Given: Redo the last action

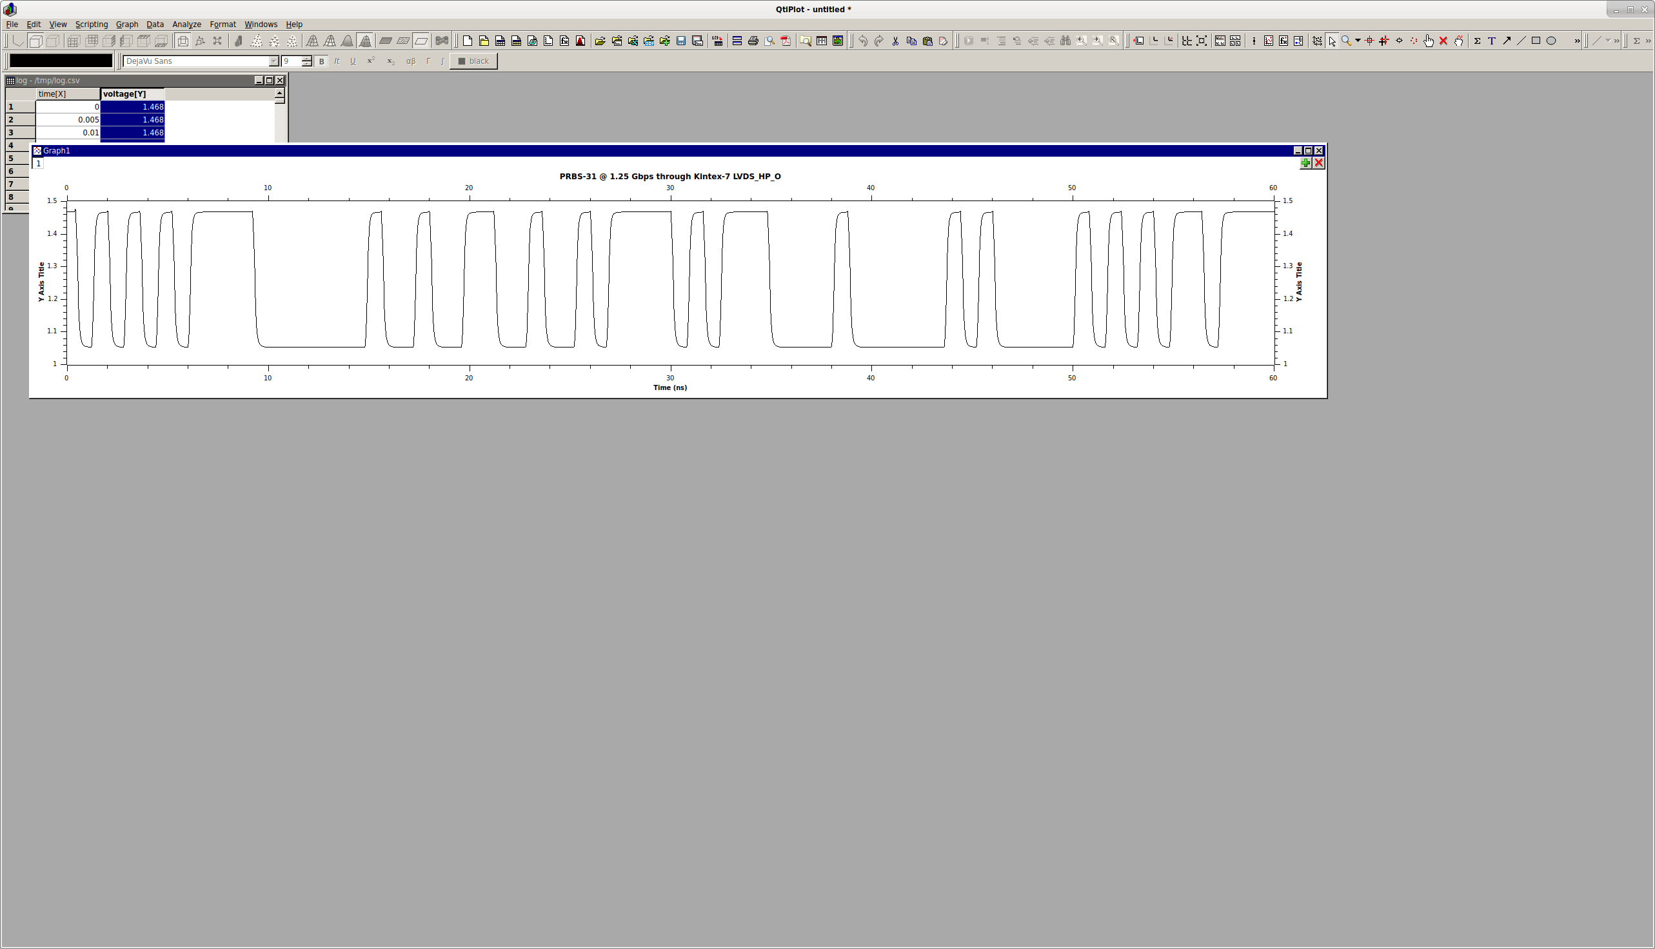Looking at the screenshot, I should [x=879, y=41].
